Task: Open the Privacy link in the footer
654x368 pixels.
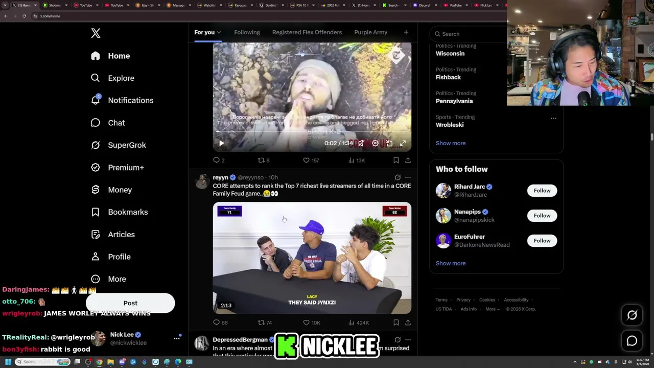Action: point(463,300)
